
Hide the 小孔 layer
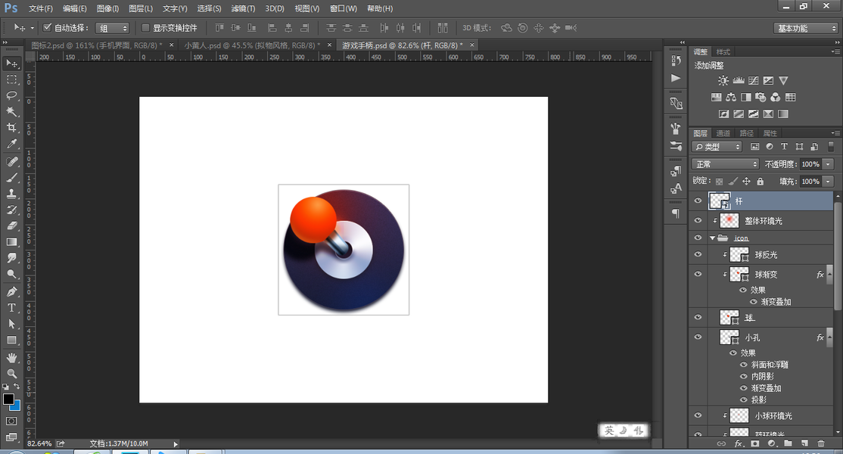(x=698, y=337)
